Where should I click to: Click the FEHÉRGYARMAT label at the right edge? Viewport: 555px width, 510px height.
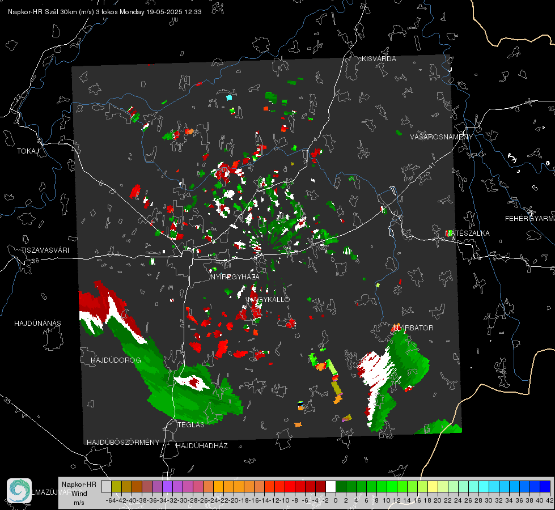point(529,219)
